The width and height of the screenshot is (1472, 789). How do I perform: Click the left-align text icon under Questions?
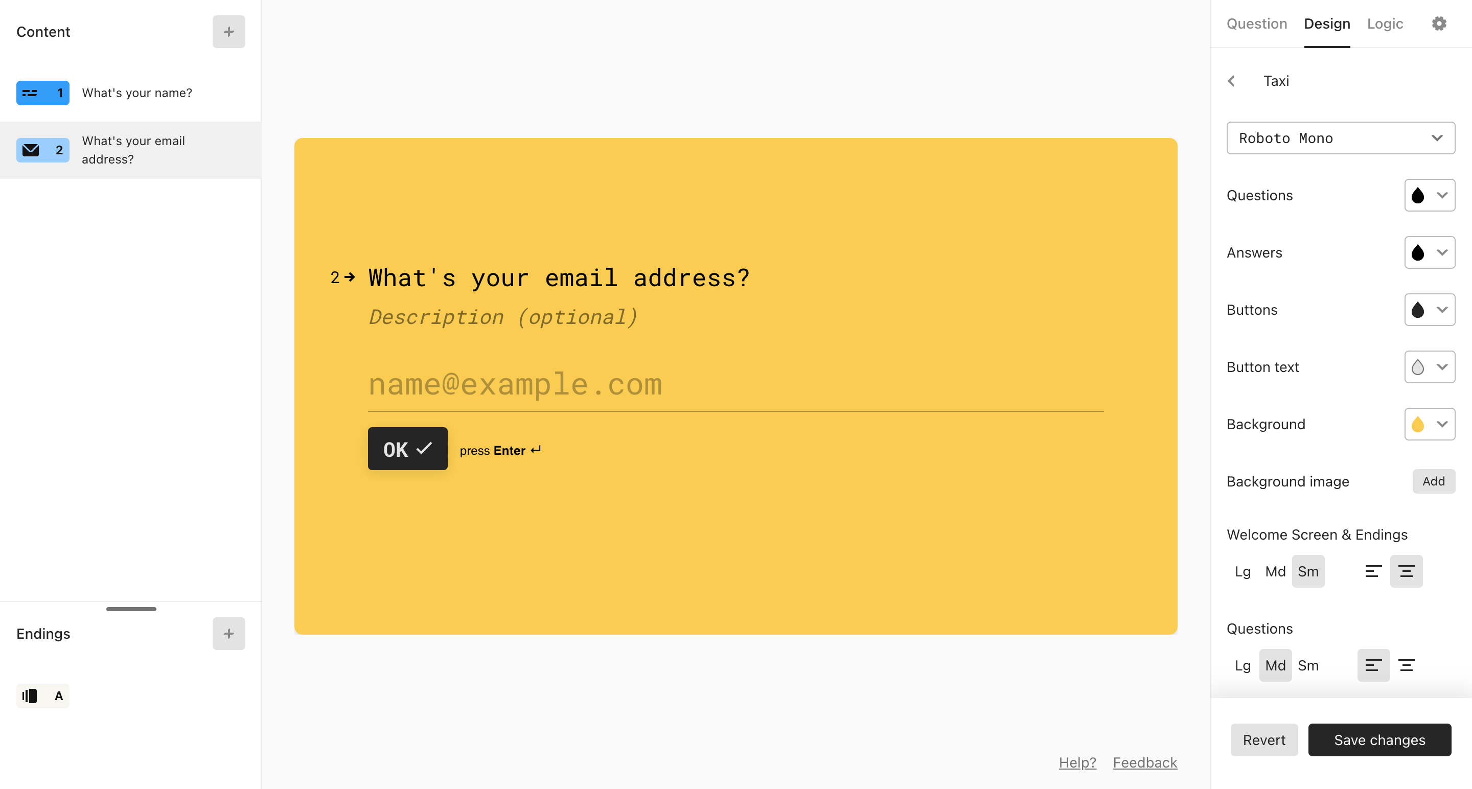1371,665
